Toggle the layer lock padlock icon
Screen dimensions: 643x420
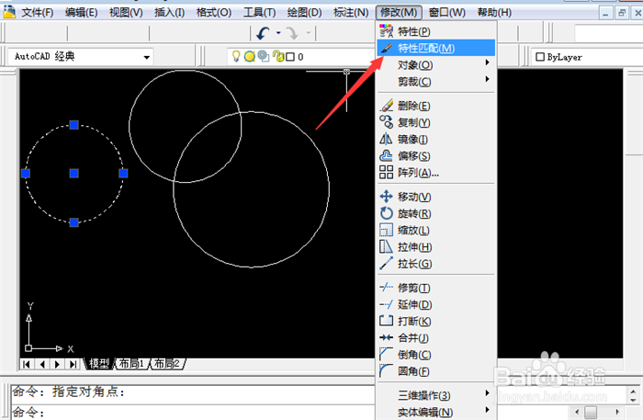click(278, 56)
